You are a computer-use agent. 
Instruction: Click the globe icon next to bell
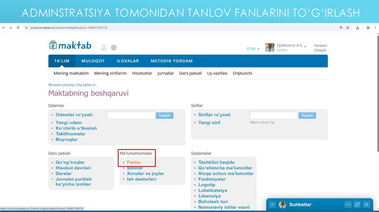point(114,48)
